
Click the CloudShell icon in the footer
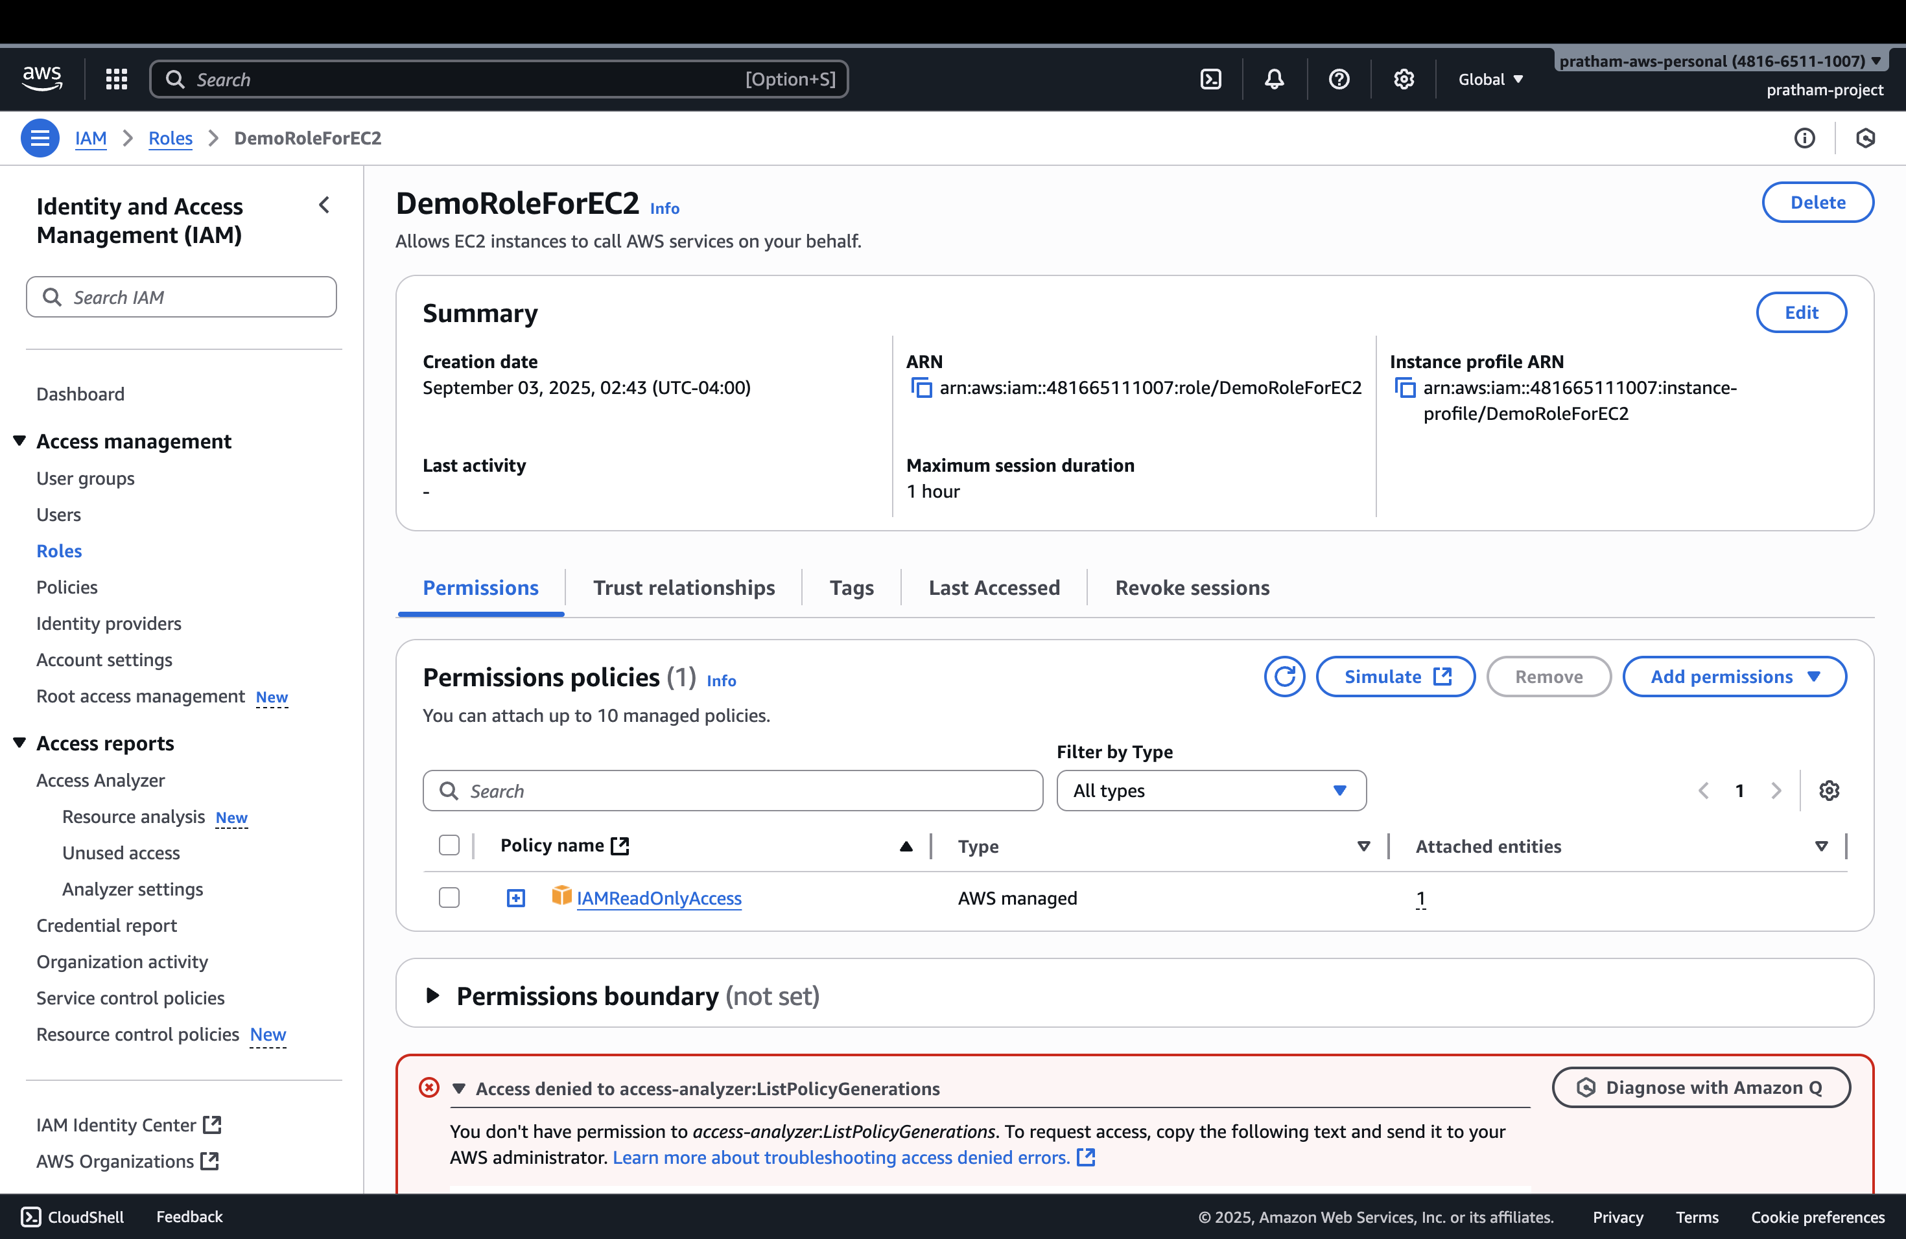[30, 1216]
